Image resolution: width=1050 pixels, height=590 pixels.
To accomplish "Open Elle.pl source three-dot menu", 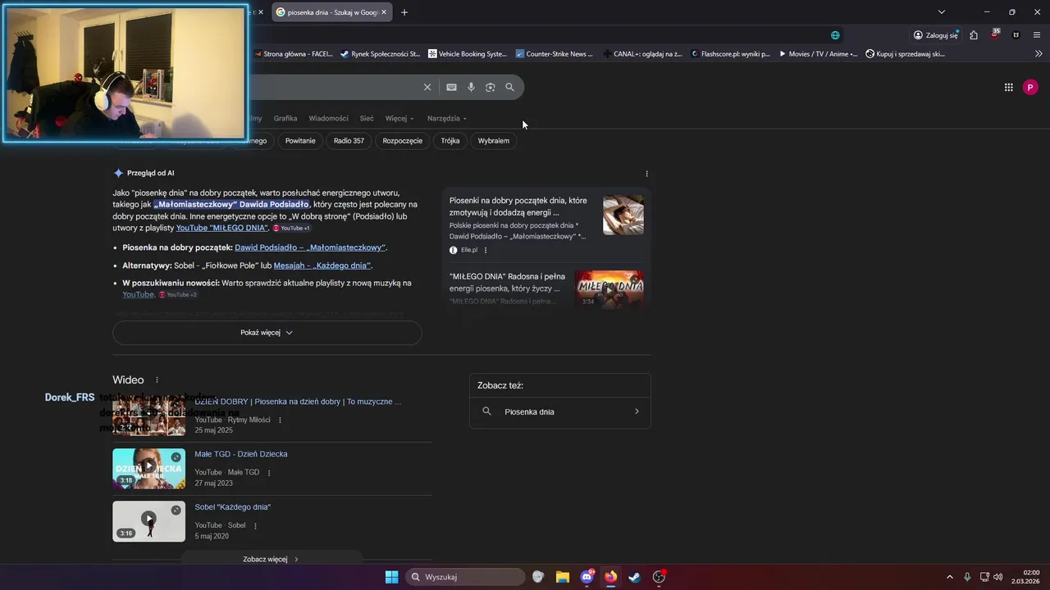I will pos(486,250).
